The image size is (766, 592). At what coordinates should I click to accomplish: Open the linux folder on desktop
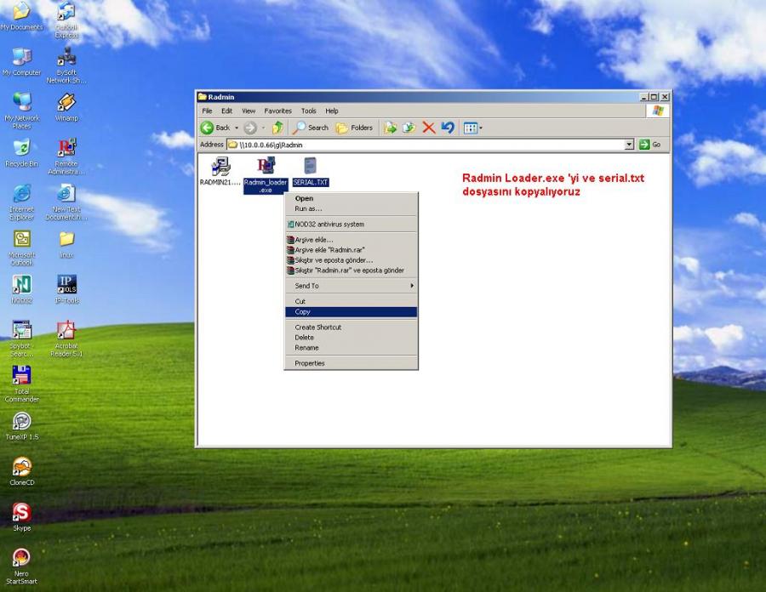point(66,245)
